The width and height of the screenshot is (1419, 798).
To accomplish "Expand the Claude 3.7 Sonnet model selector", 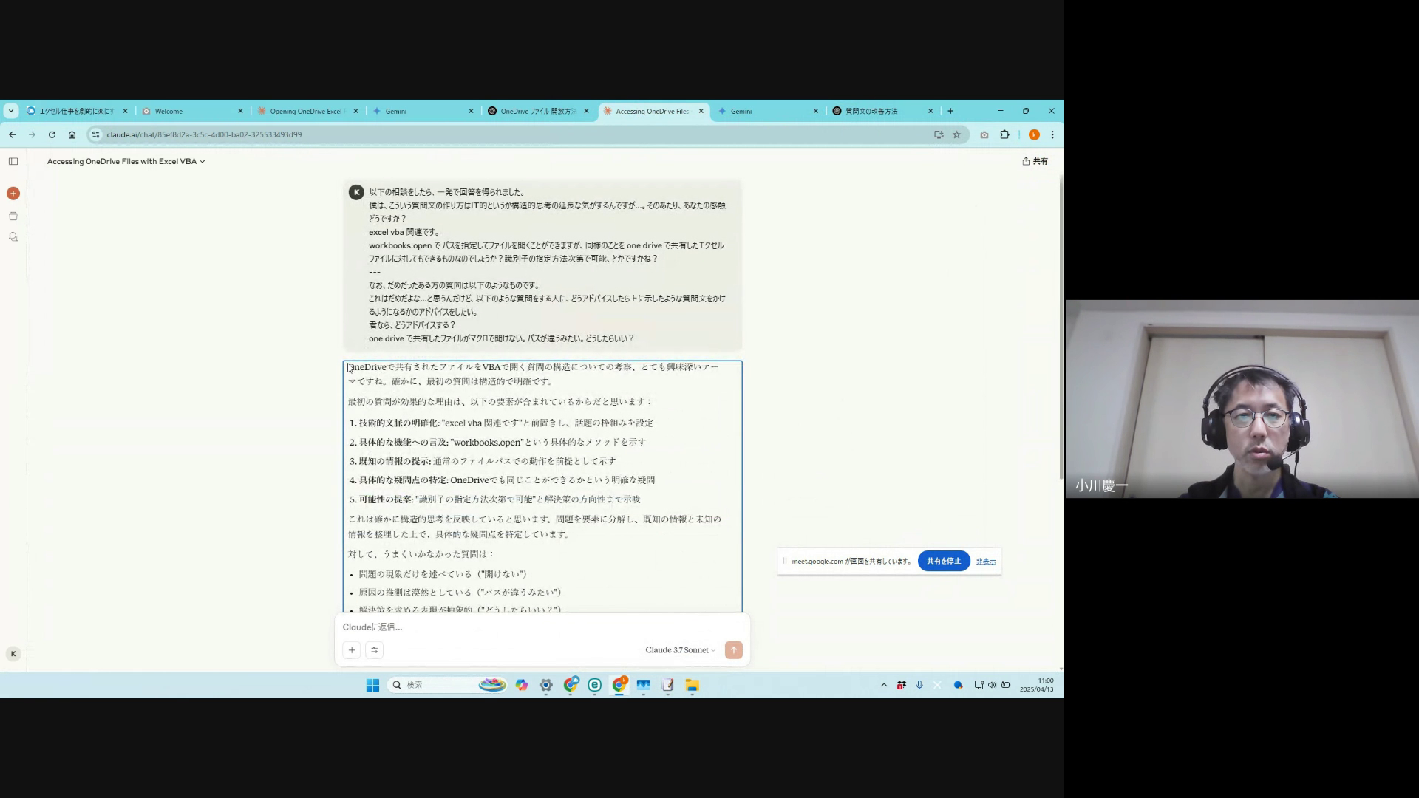I will coord(680,650).
